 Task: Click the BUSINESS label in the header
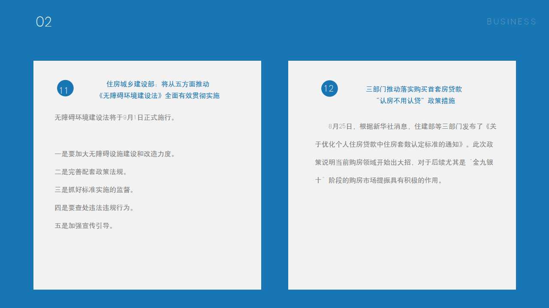tap(511, 22)
